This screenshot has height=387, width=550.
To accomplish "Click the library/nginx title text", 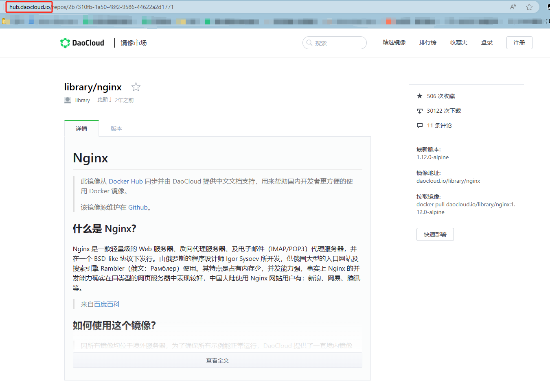I will click(93, 87).
